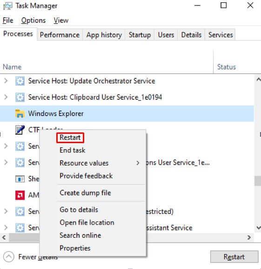Open the Startup tab
261x269 pixels.
[x=140, y=35]
